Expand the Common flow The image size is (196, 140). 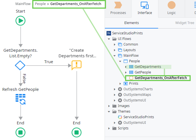115,44
